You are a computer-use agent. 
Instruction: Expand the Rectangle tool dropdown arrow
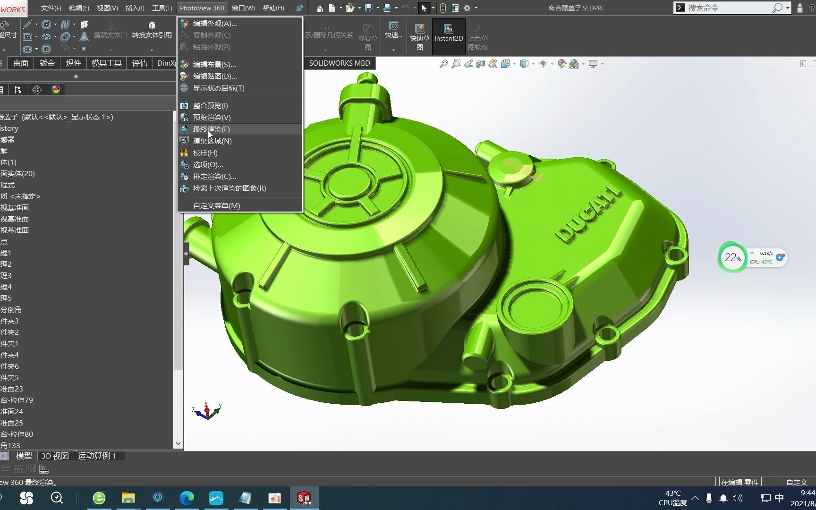[x=36, y=37]
